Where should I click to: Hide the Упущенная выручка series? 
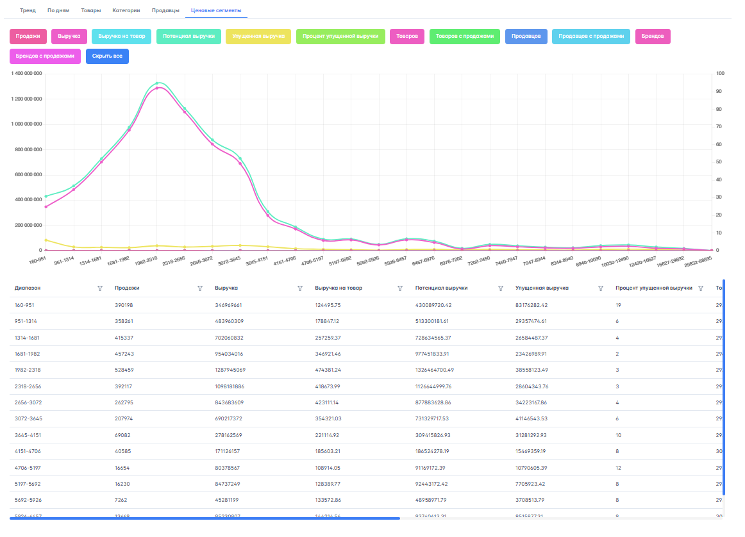(258, 37)
